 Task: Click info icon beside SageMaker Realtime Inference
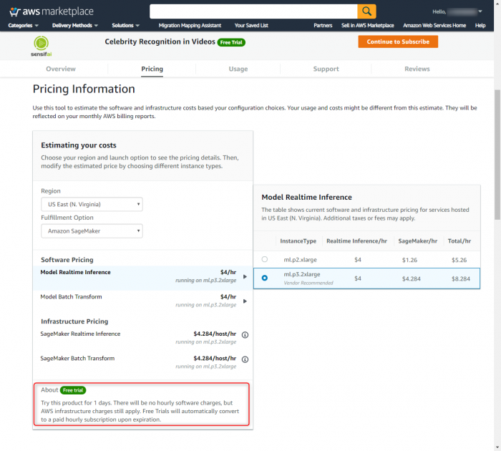coord(245,334)
